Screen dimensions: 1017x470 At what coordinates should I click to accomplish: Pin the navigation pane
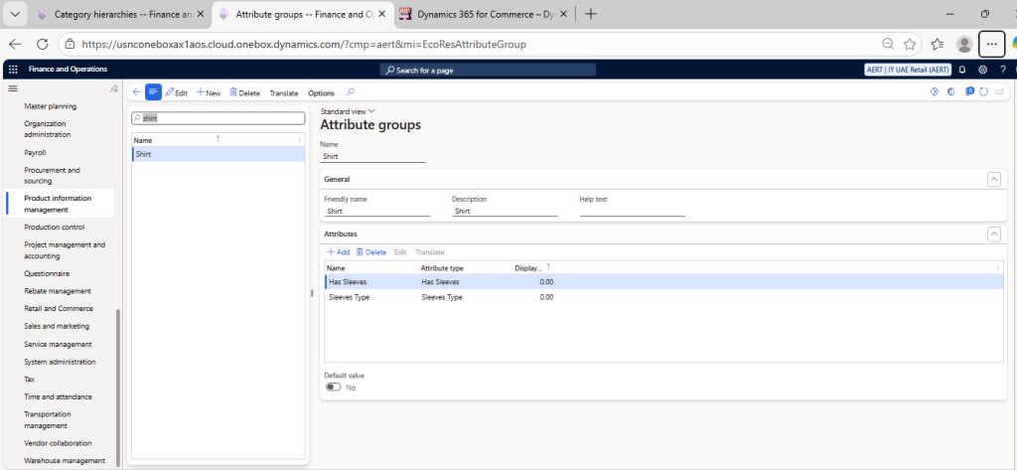[x=114, y=89]
